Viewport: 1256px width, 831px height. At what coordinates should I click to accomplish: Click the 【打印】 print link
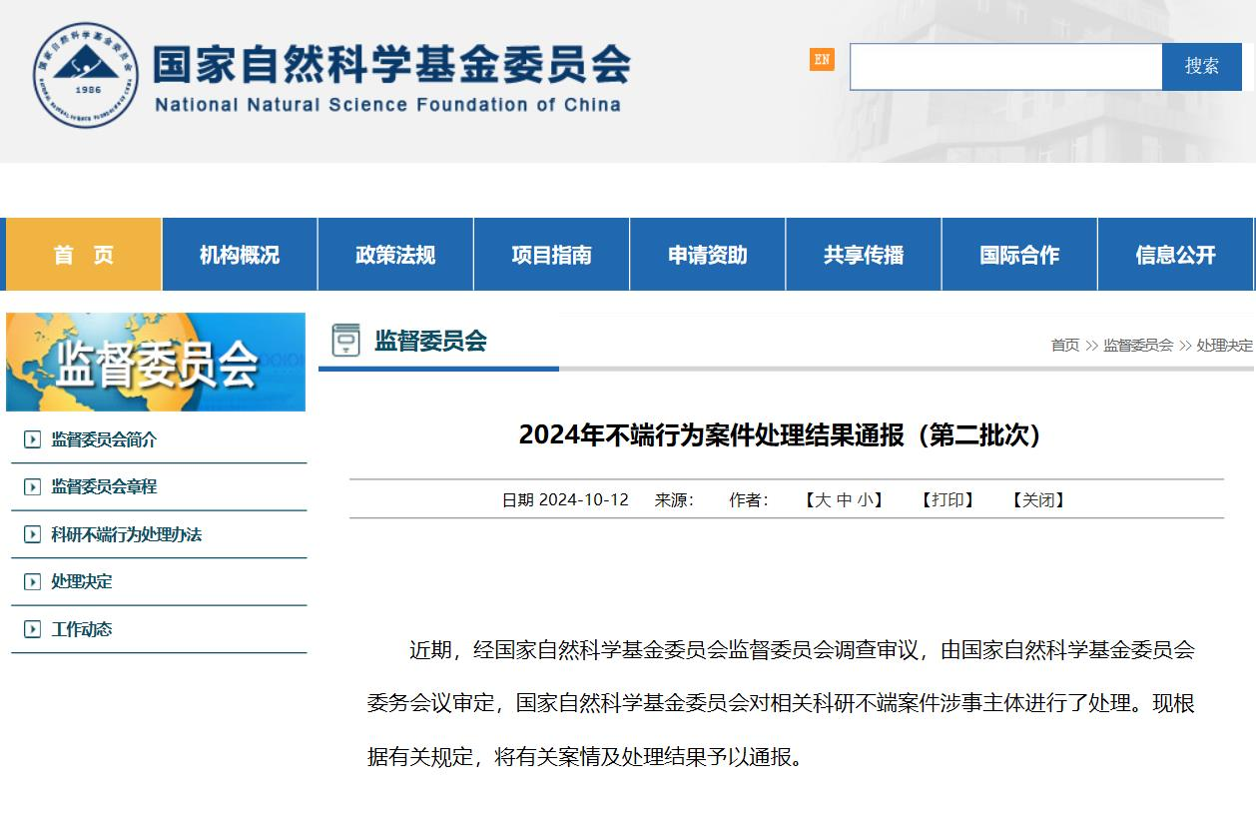[x=947, y=499]
